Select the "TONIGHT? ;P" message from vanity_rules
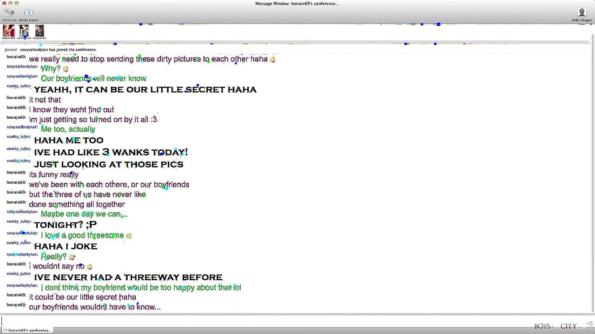The image size is (595, 334). (66, 225)
